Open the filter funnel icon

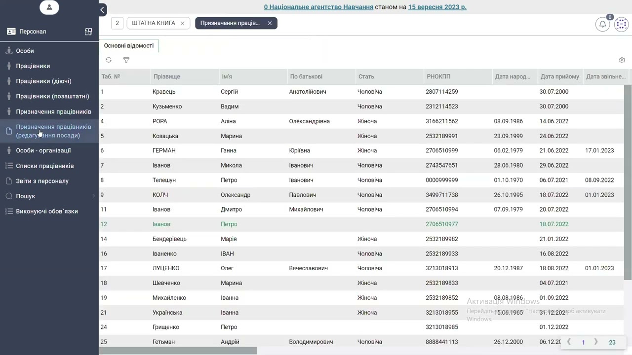tap(126, 60)
